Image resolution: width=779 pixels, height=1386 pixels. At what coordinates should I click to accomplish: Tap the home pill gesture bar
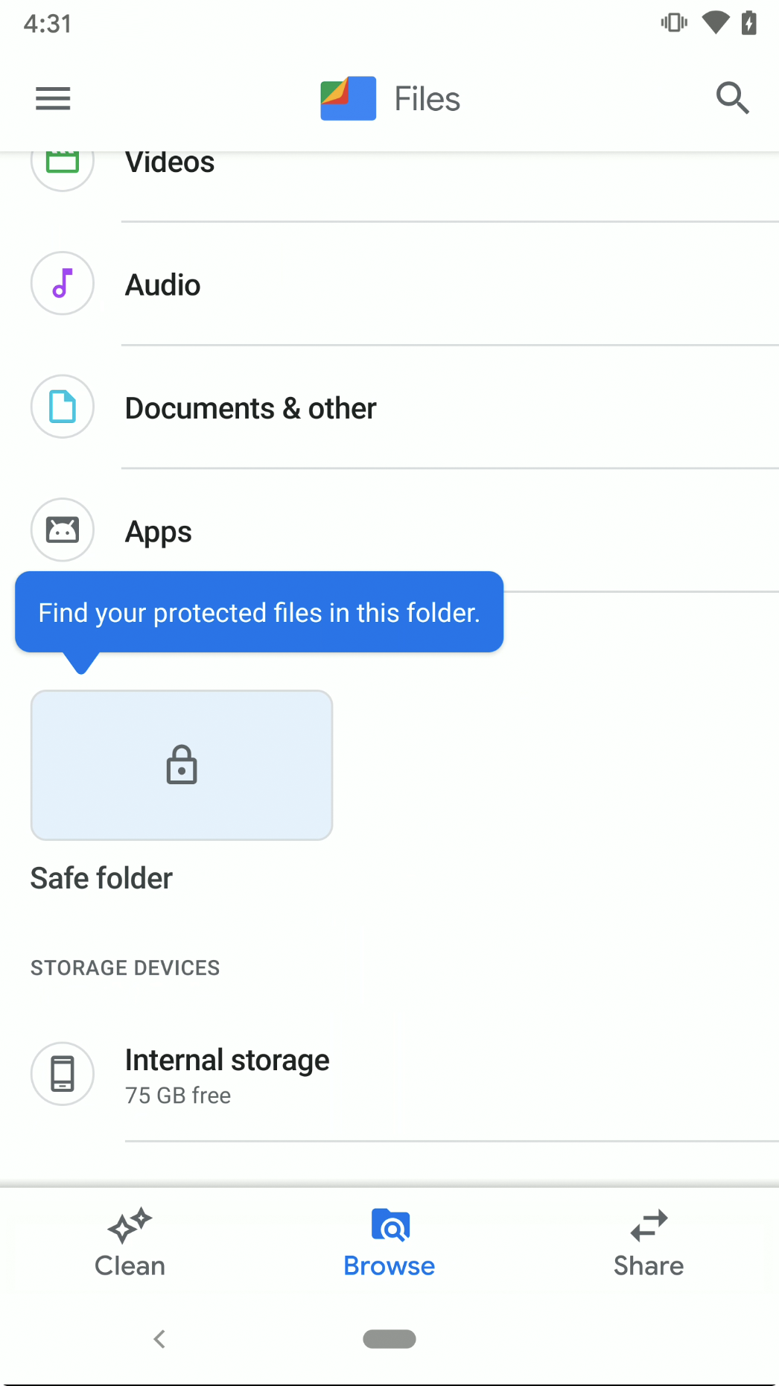(x=389, y=1338)
